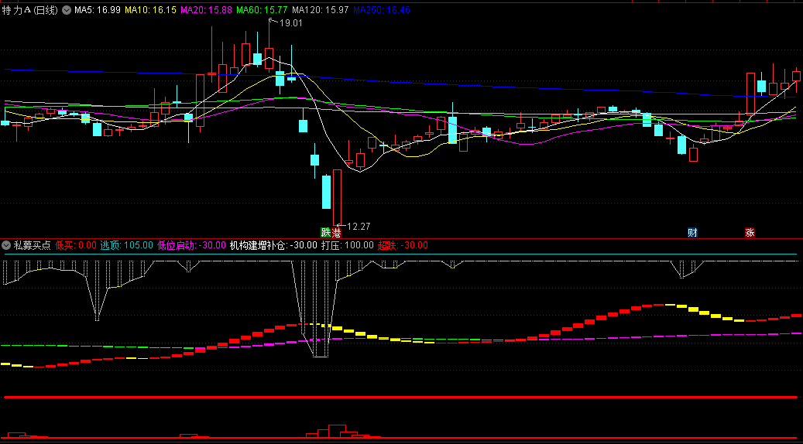Image resolution: width=803 pixels, height=444 pixels.
Task: Open the red 涨 event marker
Action: pyautogui.click(x=750, y=233)
